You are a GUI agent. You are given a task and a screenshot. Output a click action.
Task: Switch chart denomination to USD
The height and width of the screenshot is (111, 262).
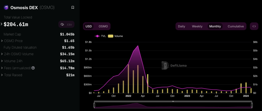pos(88,26)
